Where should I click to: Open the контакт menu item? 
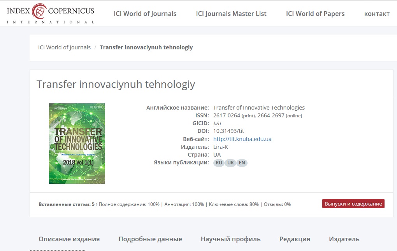pyautogui.click(x=377, y=14)
